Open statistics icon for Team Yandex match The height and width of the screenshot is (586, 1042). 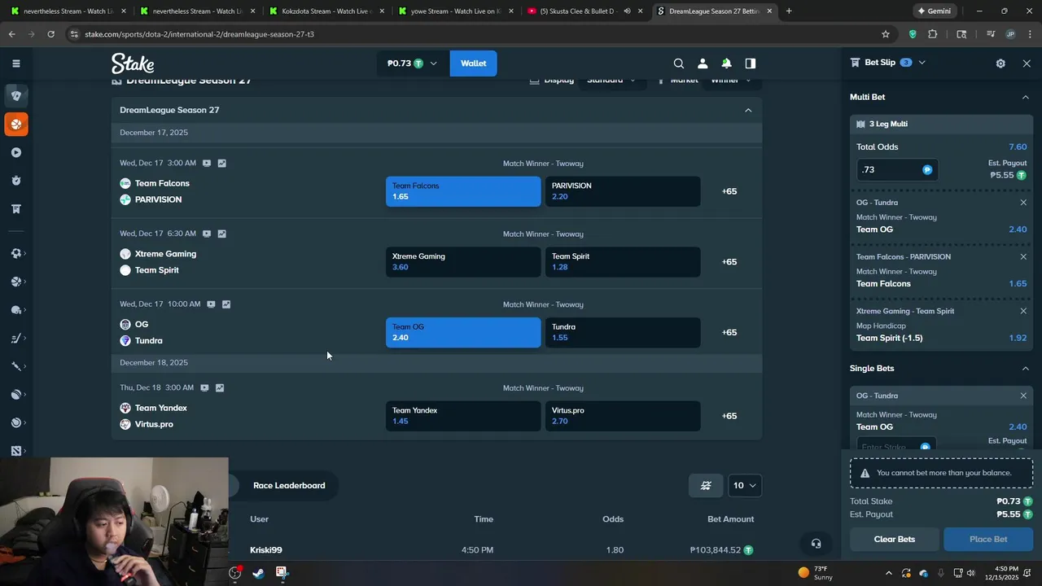(220, 387)
